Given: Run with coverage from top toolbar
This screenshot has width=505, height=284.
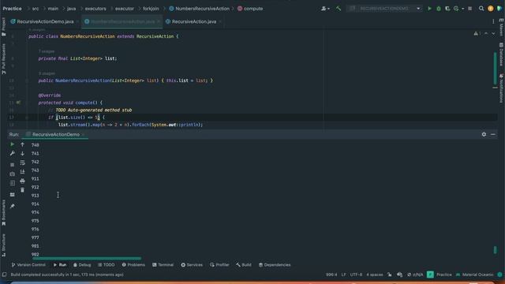Looking at the screenshot, I should pos(447,9).
